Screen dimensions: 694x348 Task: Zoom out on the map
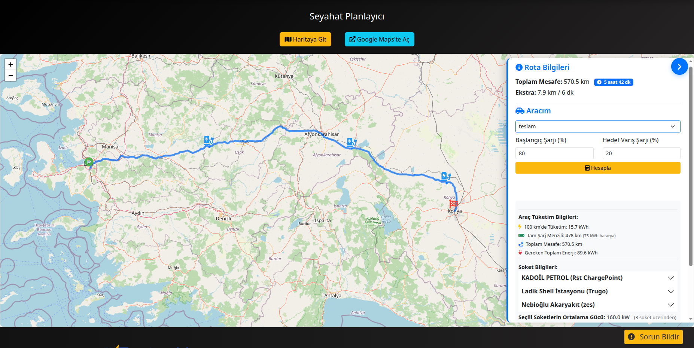(10, 76)
